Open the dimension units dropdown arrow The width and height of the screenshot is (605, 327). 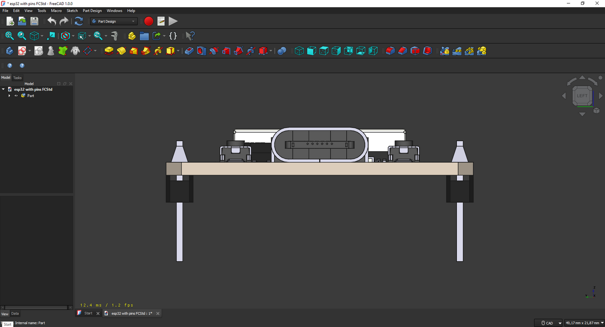[602, 323]
